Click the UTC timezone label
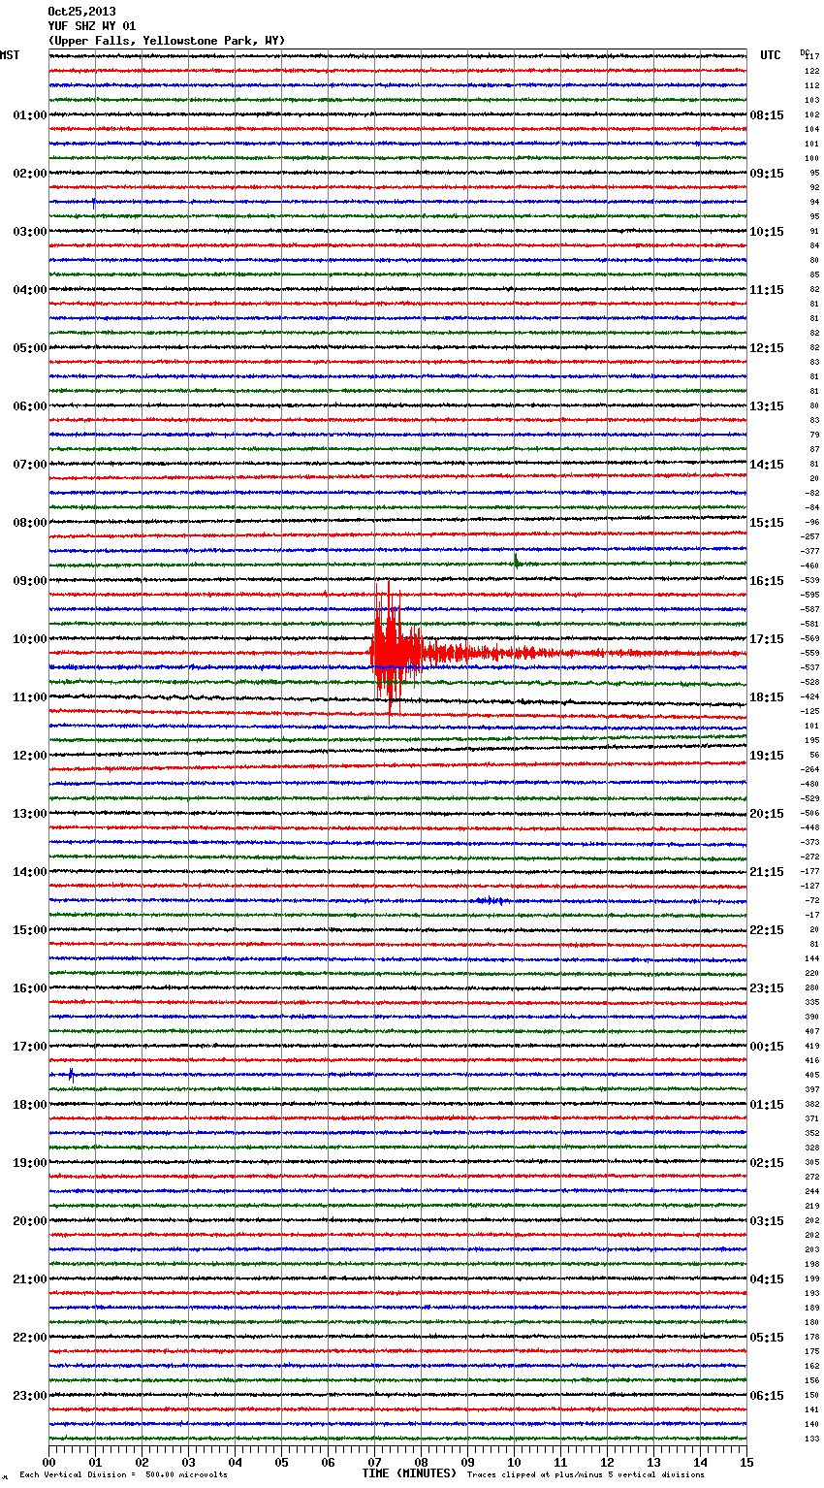Image resolution: width=824 pixels, height=1488 pixels. (x=771, y=55)
